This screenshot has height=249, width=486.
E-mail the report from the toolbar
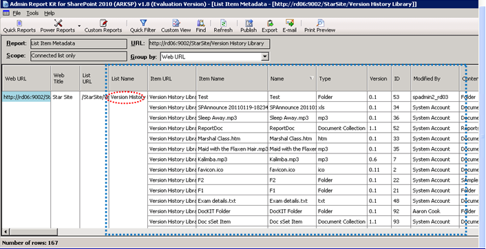[x=290, y=26]
